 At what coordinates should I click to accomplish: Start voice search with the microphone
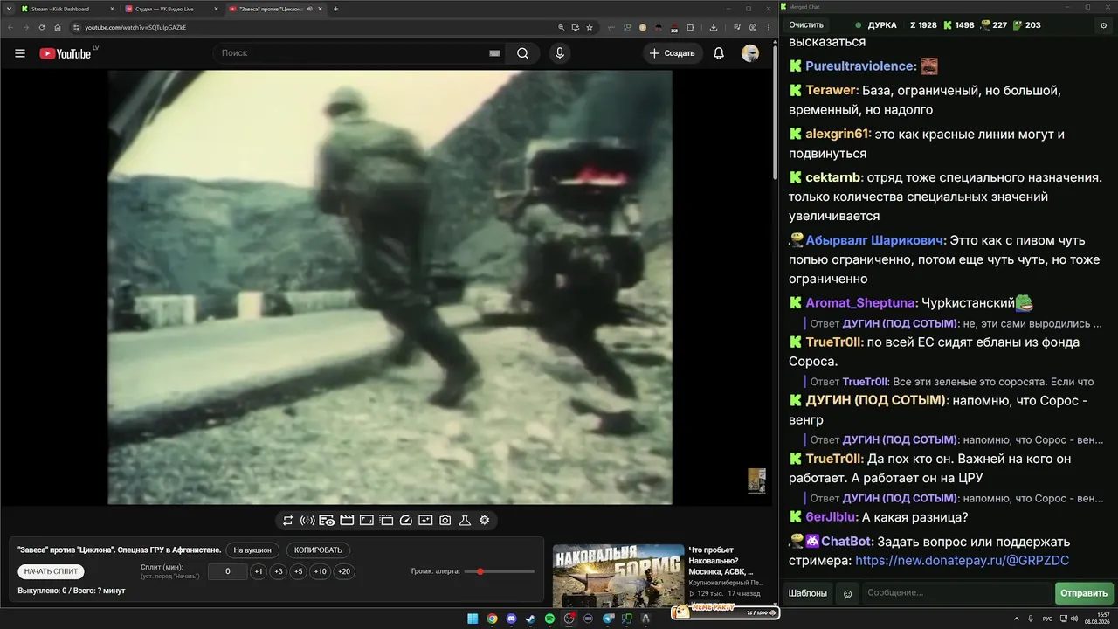coord(560,53)
